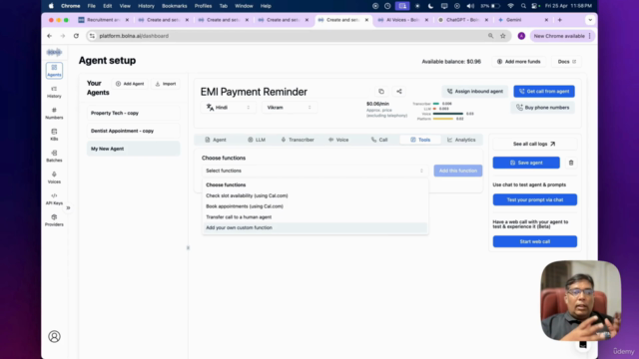
Task: Delete agent with the trash icon
Action: point(571,163)
